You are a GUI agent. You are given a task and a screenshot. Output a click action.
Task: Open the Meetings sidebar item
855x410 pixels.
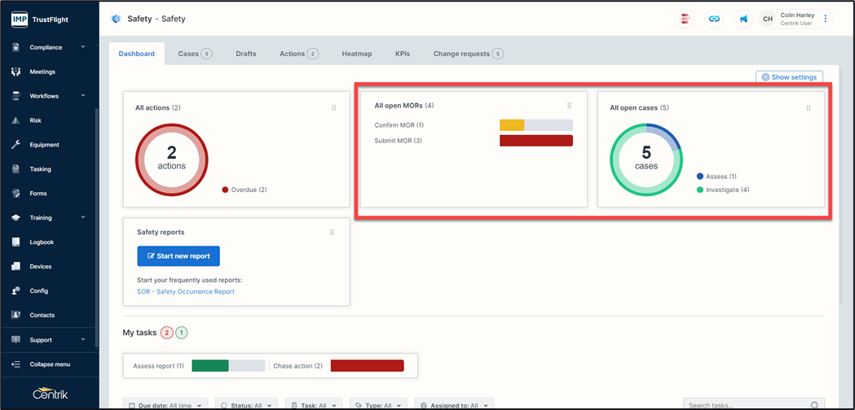point(42,72)
